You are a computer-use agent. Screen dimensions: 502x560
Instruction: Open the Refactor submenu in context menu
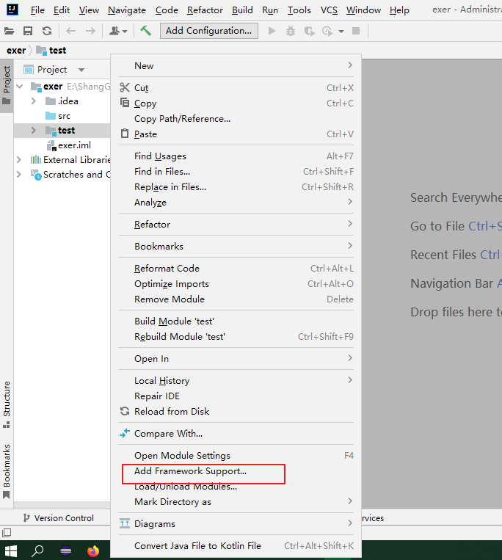[236, 225]
